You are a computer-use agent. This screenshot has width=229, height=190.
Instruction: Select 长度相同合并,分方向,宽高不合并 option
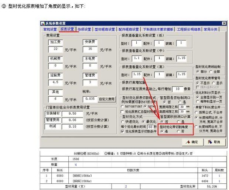(x=196, y=117)
